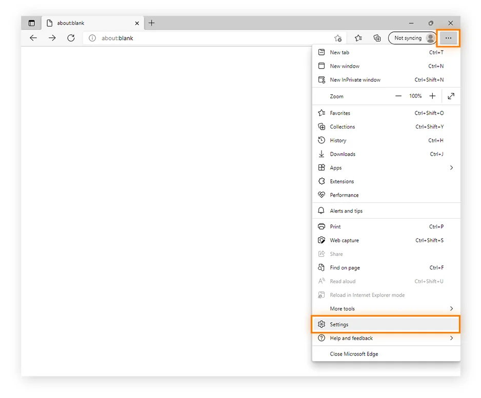
Task: Open Settings from the menu
Action: click(386, 324)
